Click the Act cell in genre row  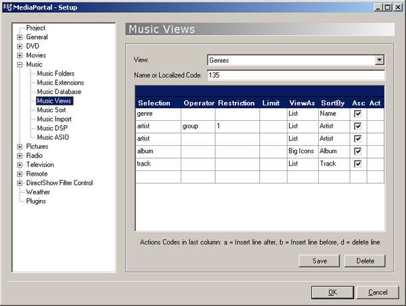point(376,114)
